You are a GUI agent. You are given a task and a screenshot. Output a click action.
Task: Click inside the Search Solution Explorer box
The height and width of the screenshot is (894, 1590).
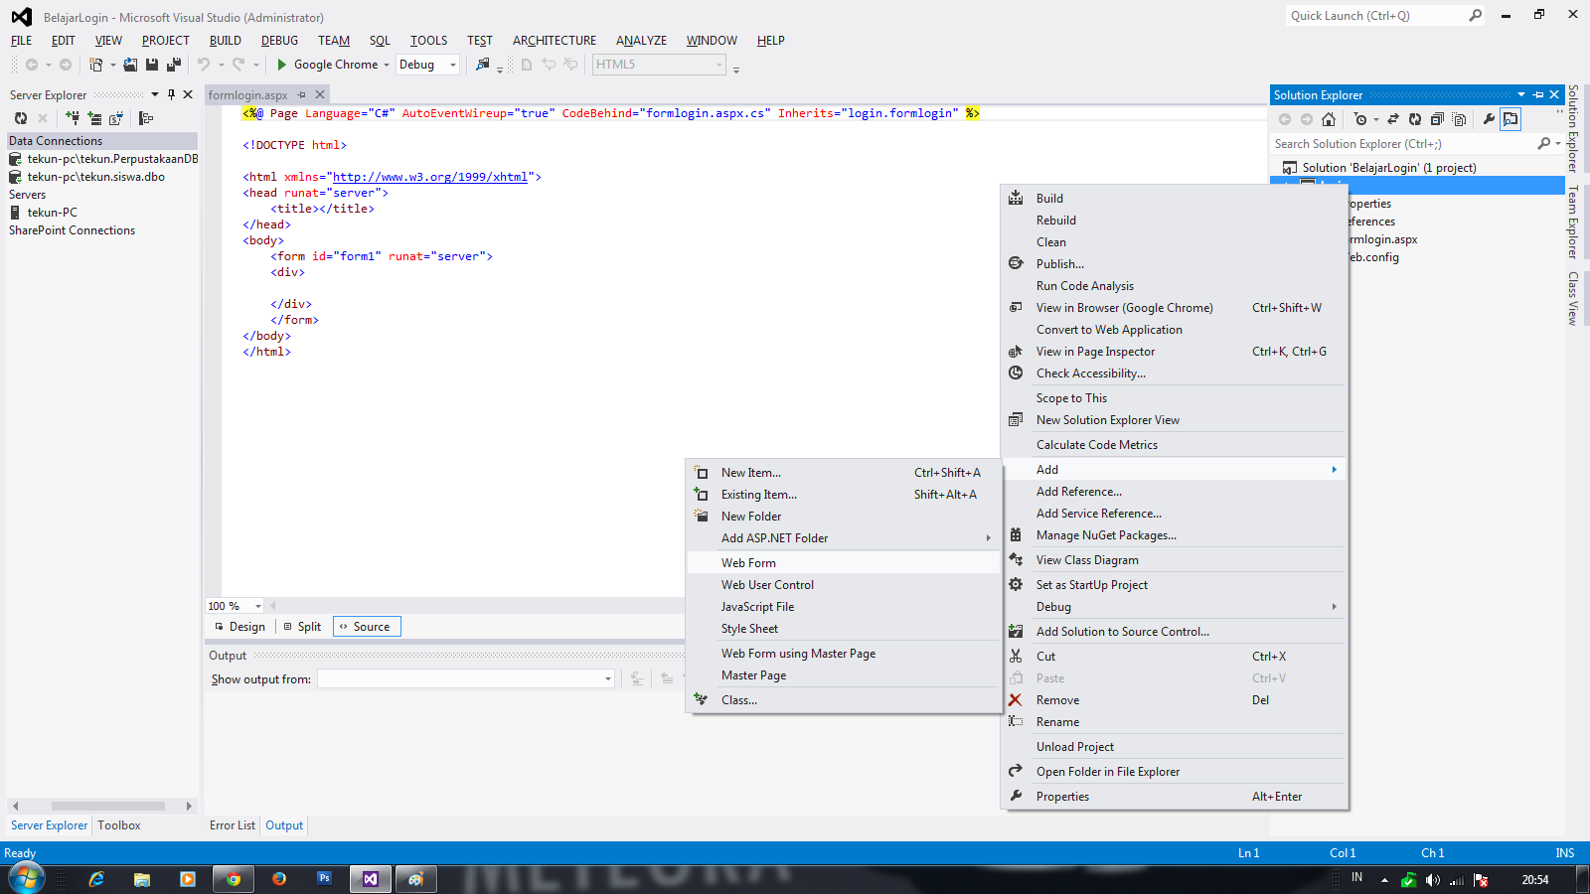tap(1391, 143)
